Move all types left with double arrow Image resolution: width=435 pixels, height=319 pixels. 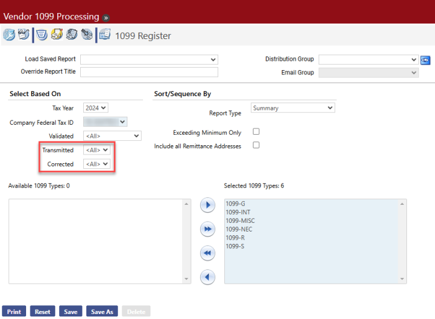point(208,253)
